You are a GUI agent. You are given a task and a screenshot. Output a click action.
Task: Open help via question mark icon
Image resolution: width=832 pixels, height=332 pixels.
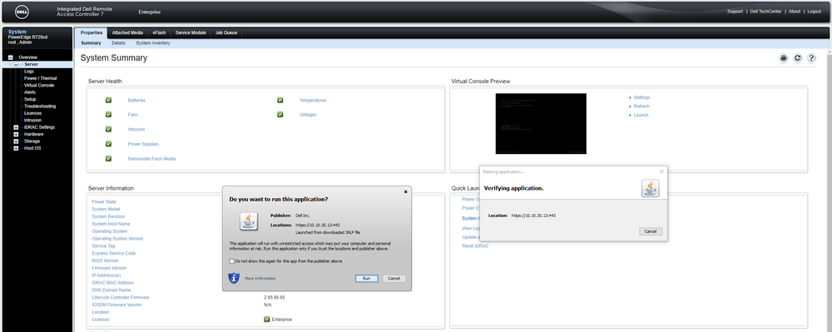coord(810,58)
